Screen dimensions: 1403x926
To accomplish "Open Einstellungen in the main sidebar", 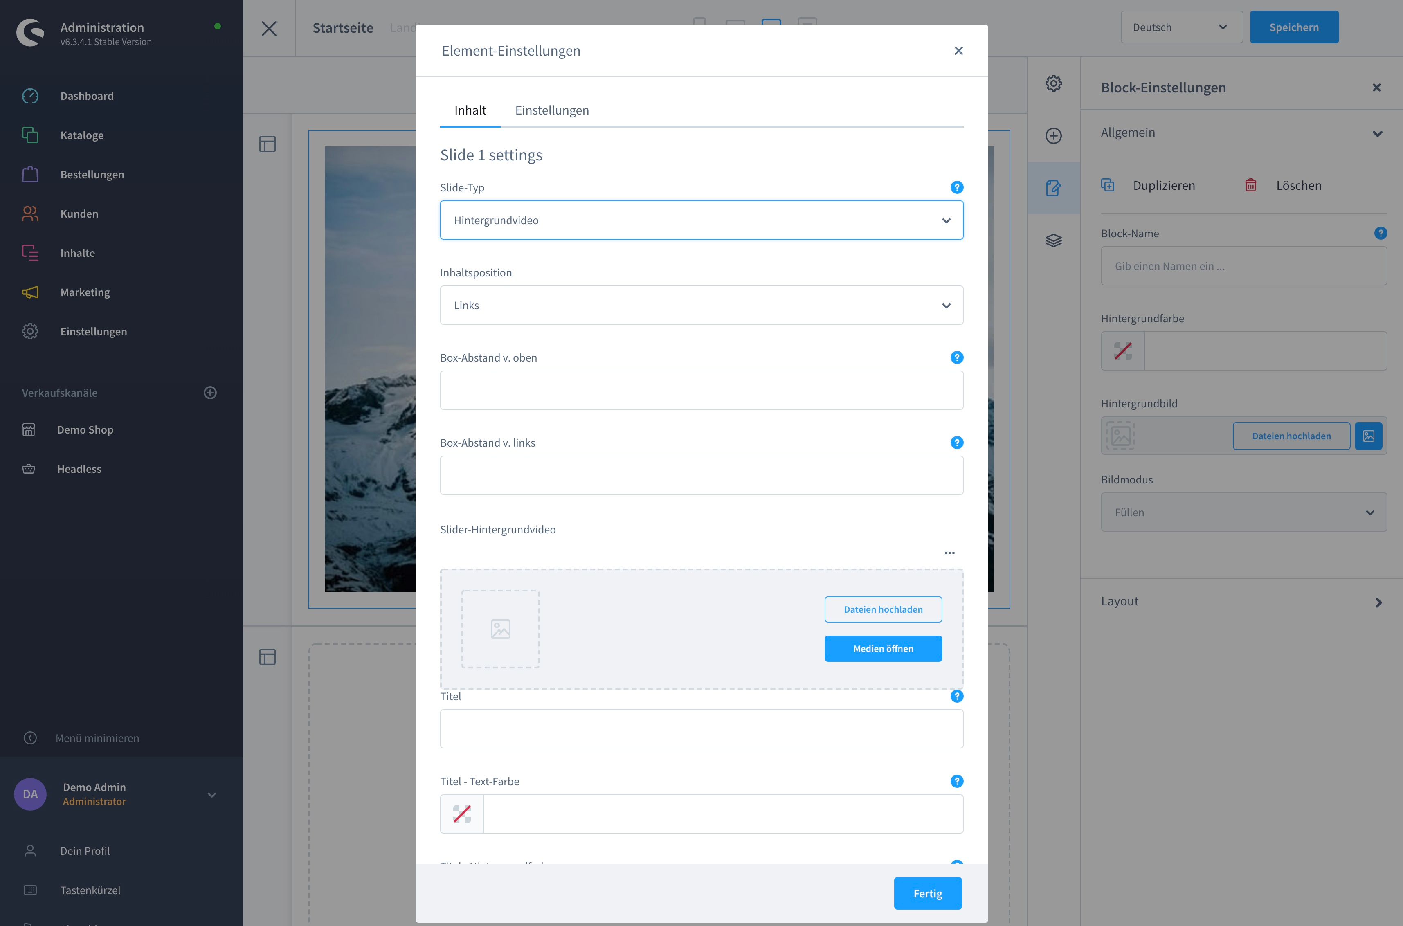I will 93,331.
